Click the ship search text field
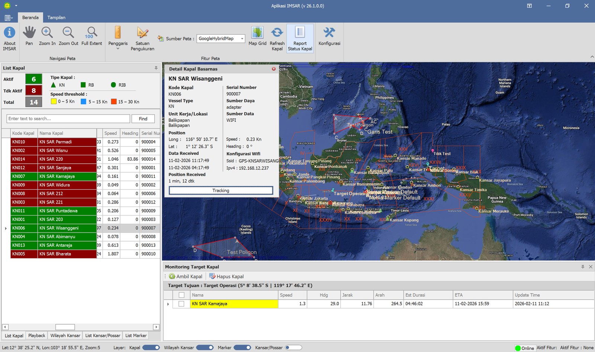595x352 pixels. coord(68,119)
